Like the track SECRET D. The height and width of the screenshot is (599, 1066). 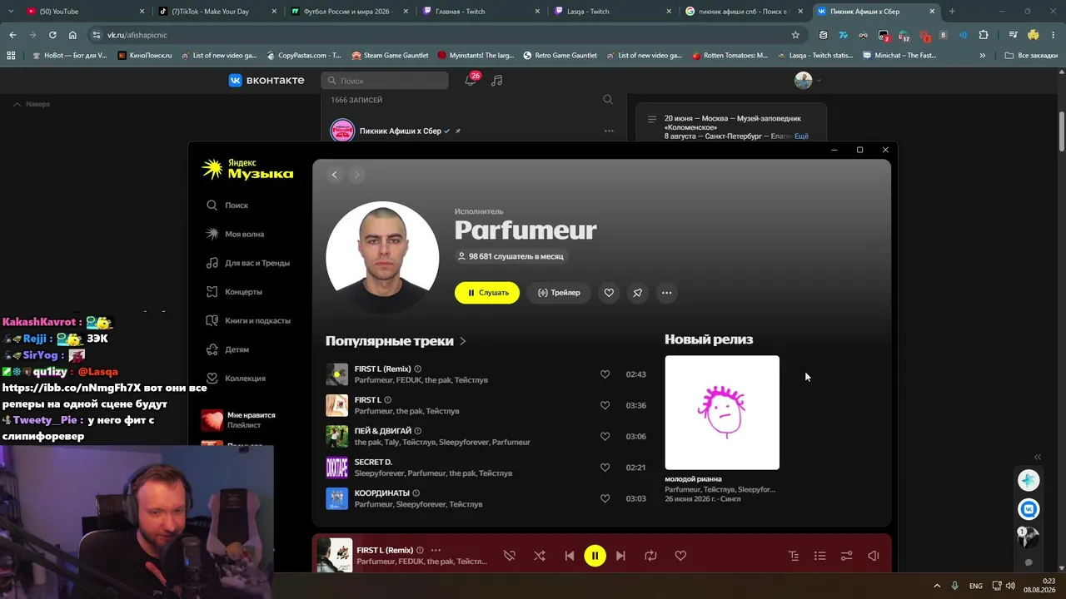pyautogui.click(x=605, y=468)
